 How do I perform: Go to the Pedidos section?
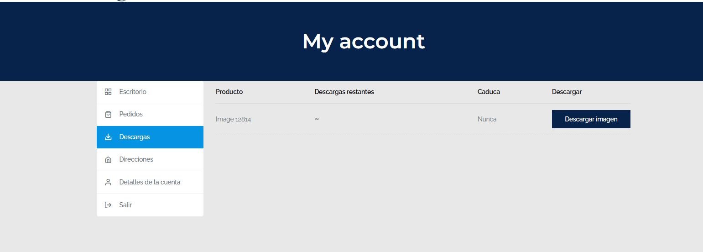(131, 114)
